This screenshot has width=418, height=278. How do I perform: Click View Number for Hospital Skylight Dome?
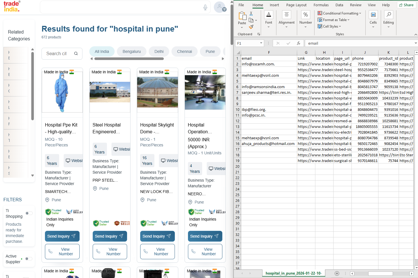pos(157,252)
